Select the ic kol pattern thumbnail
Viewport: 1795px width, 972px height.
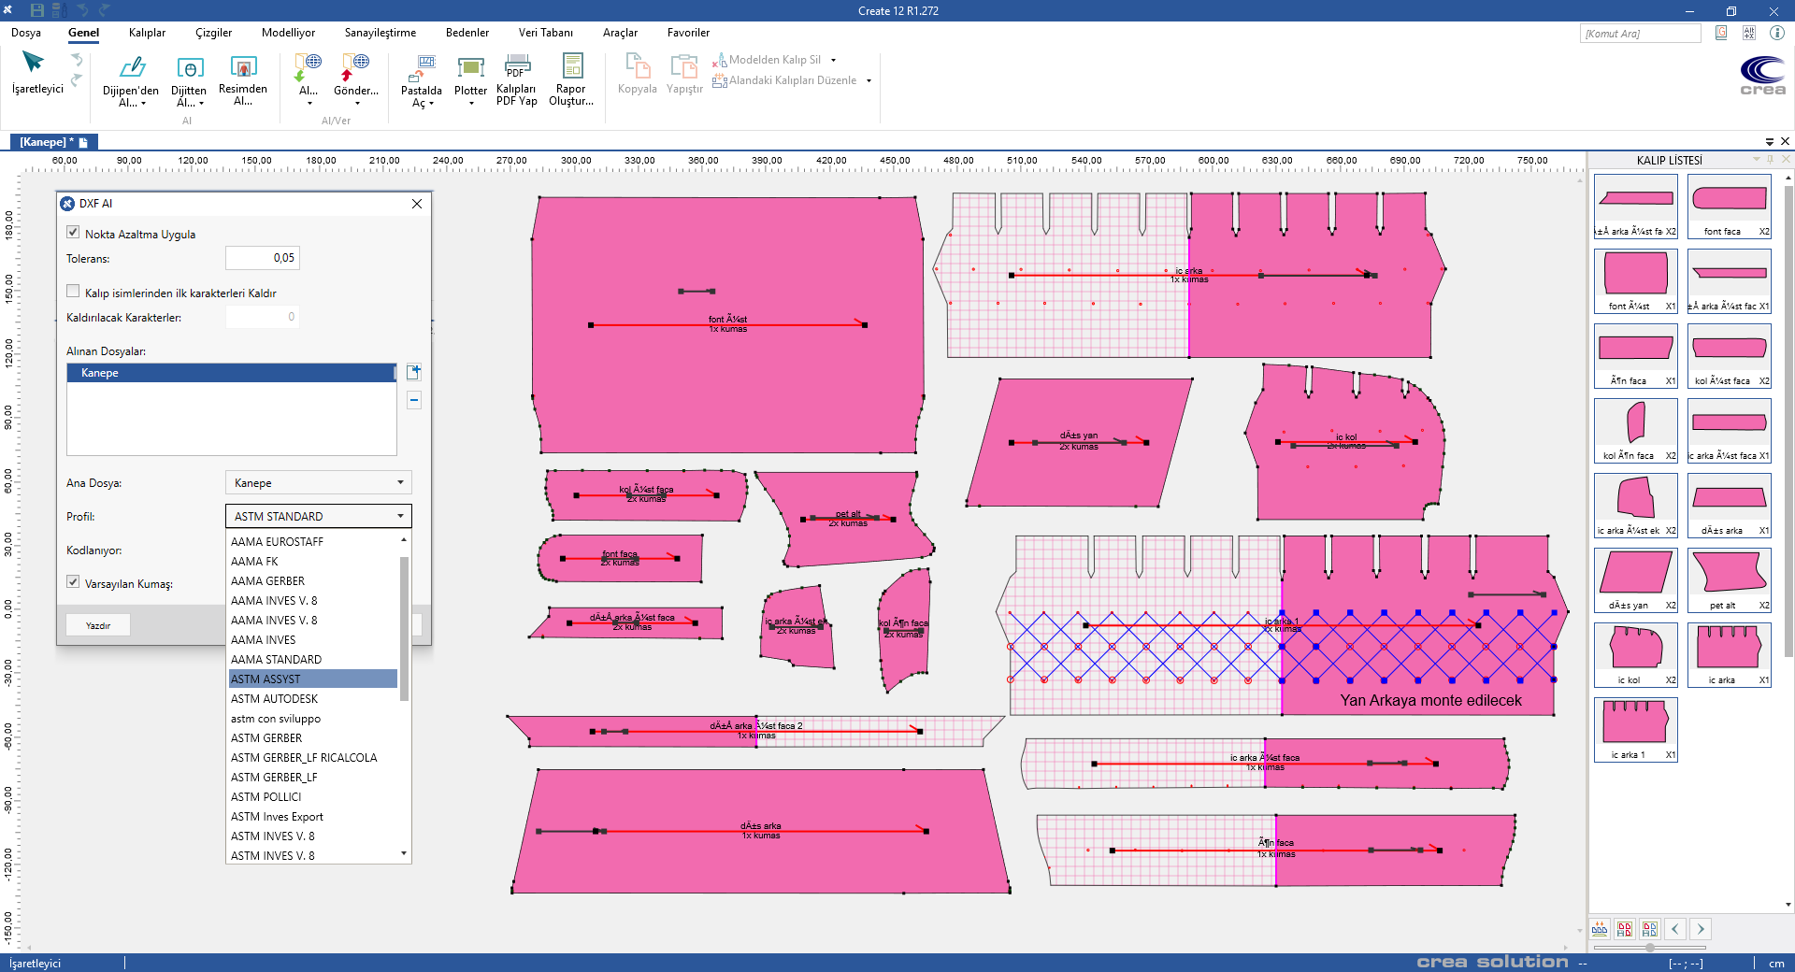(x=1635, y=648)
